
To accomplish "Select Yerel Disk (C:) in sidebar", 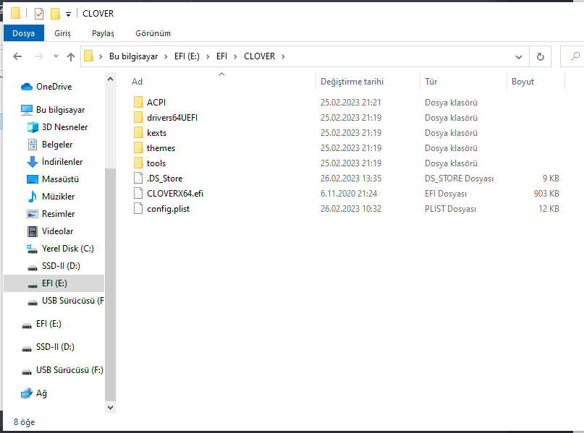I will click(x=67, y=249).
